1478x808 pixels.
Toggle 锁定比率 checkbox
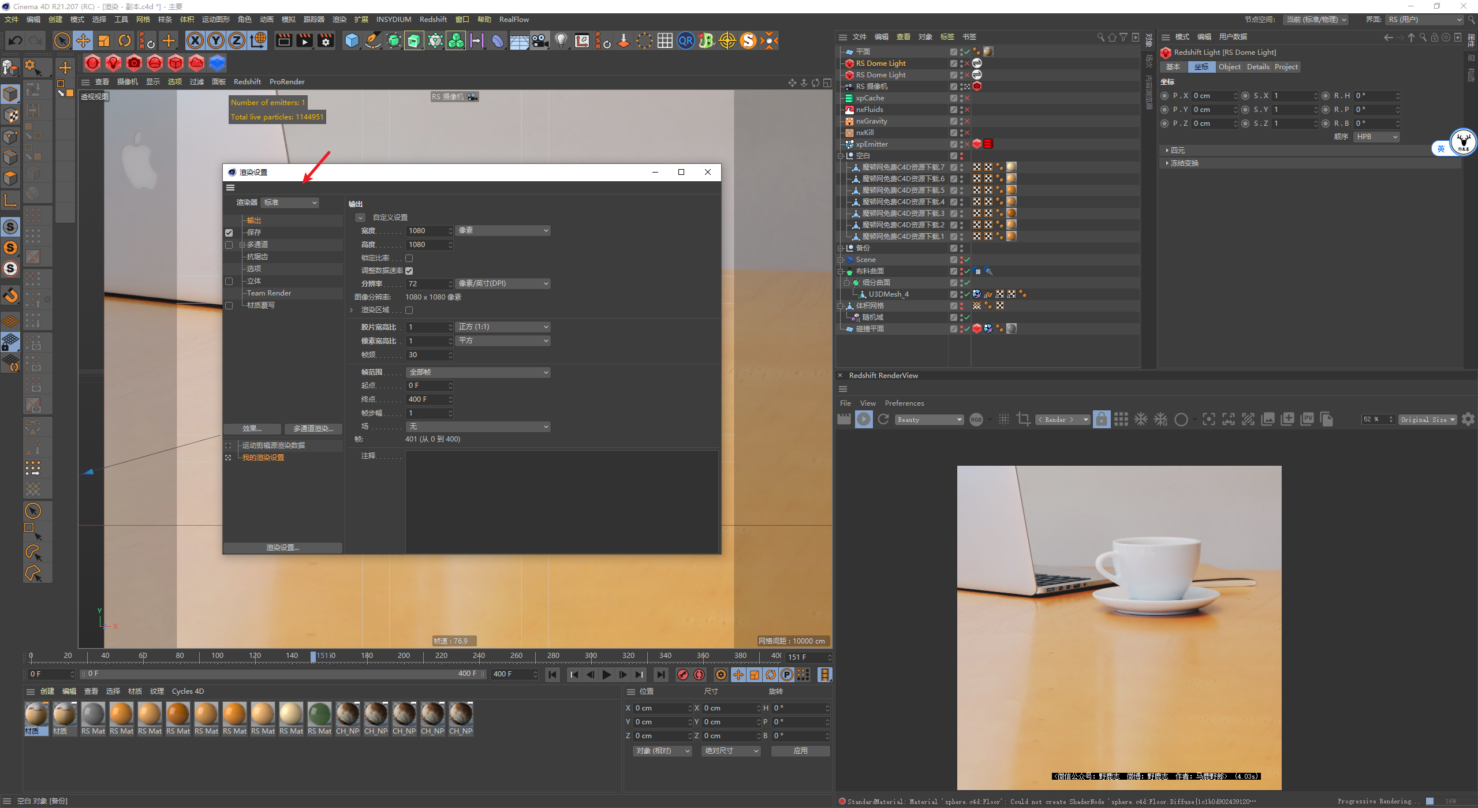pos(409,259)
